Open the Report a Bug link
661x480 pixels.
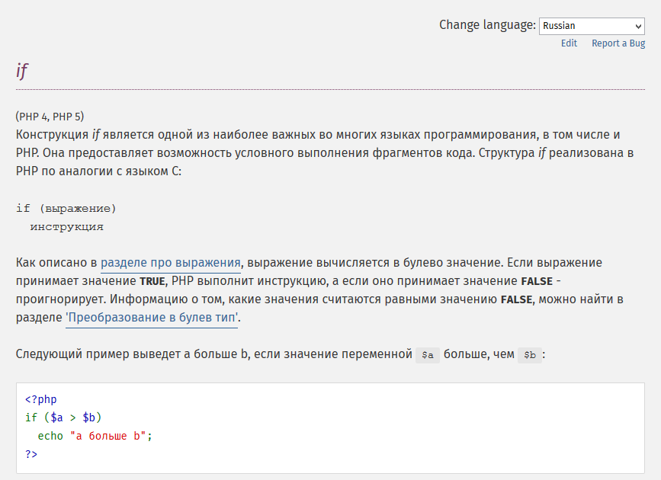(x=618, y=43)
